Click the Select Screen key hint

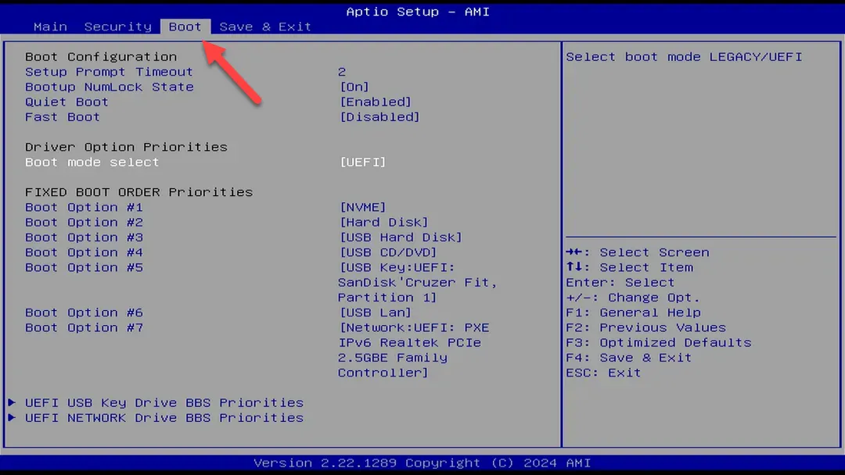(x=638, y=252)
